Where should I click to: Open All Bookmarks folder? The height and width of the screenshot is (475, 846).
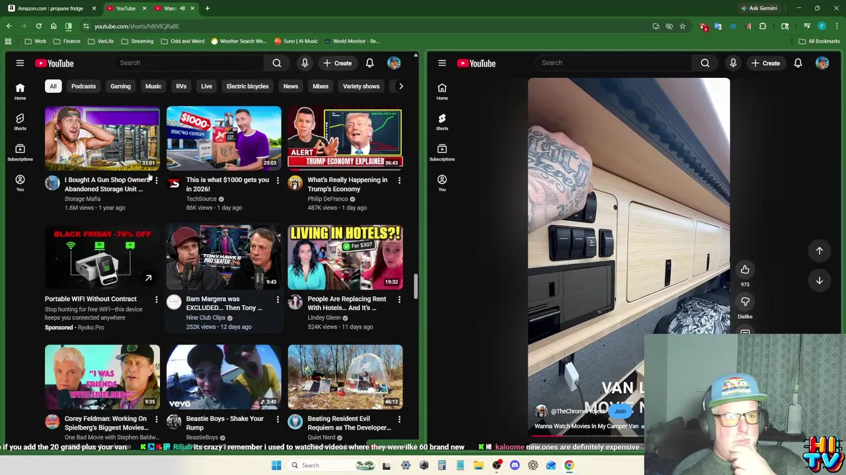tap(820, 41)
